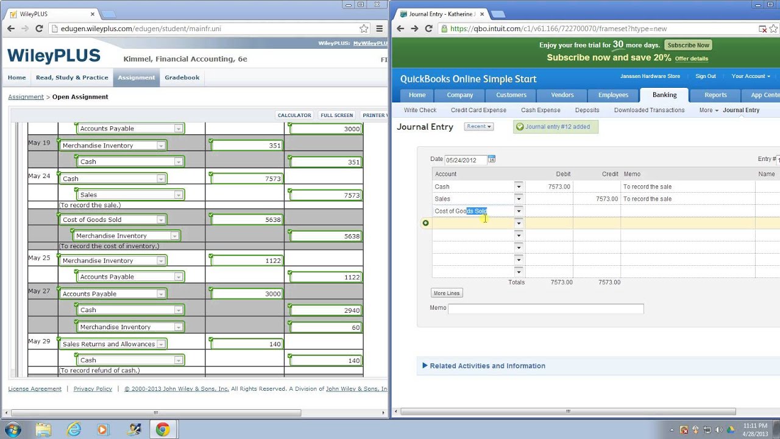Image resolution: width=780 pixels, height=439 pixels.
Task: Click the Subscribe Now button
Action: pyautogui.click(x=689, y=45)
